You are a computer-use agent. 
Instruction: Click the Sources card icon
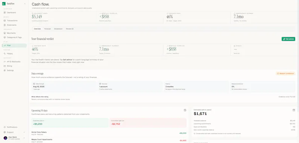coord(100,84)
